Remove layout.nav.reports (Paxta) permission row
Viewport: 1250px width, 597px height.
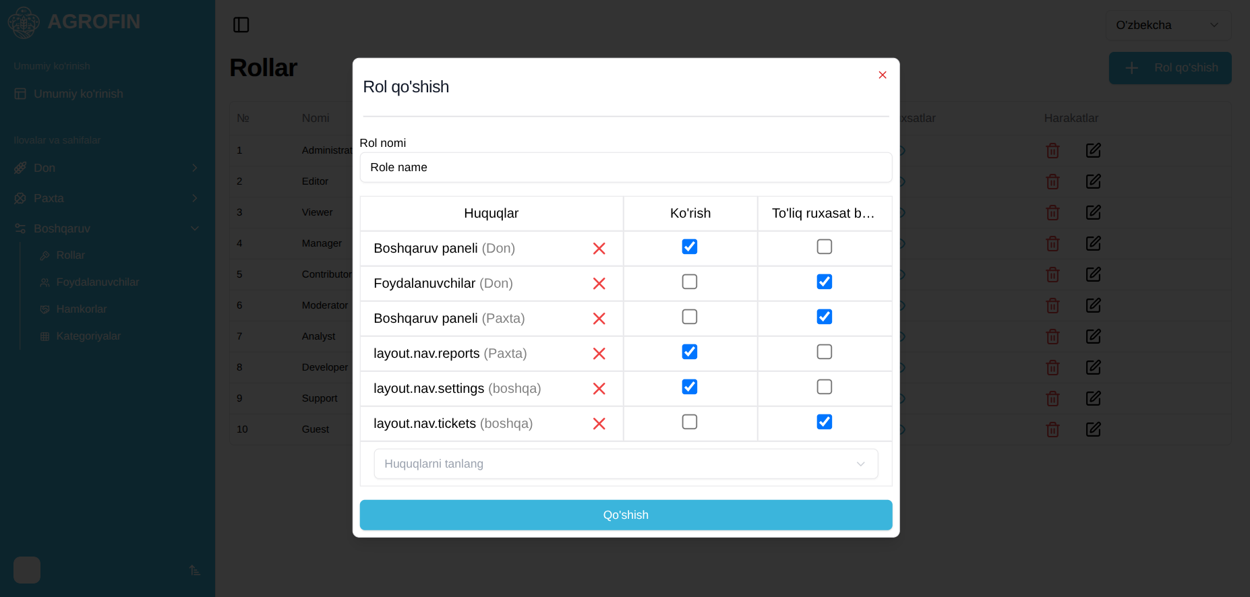point(599,354)
